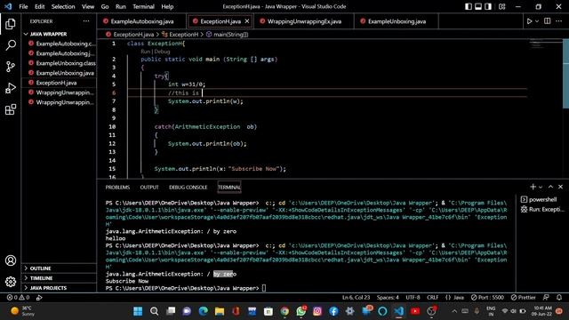The width and height of the screenshot is (569, 320).
Task: Open the PROBLEMS panel tab
Action: [x=117, y=188]
